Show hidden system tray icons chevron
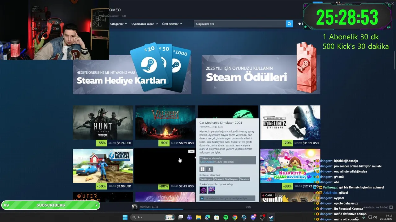 [x=357, y=217]
